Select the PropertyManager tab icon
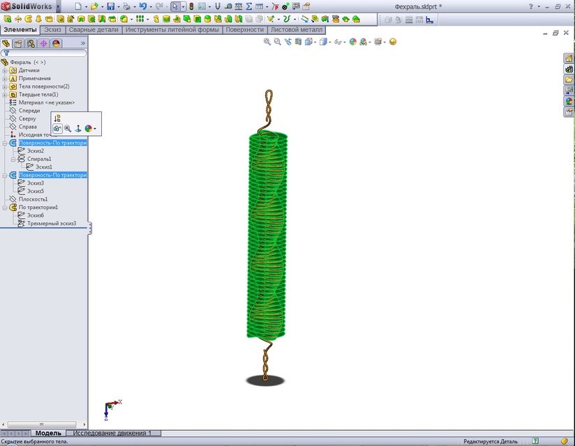575x446 pixels. click(x=20, y=43)
